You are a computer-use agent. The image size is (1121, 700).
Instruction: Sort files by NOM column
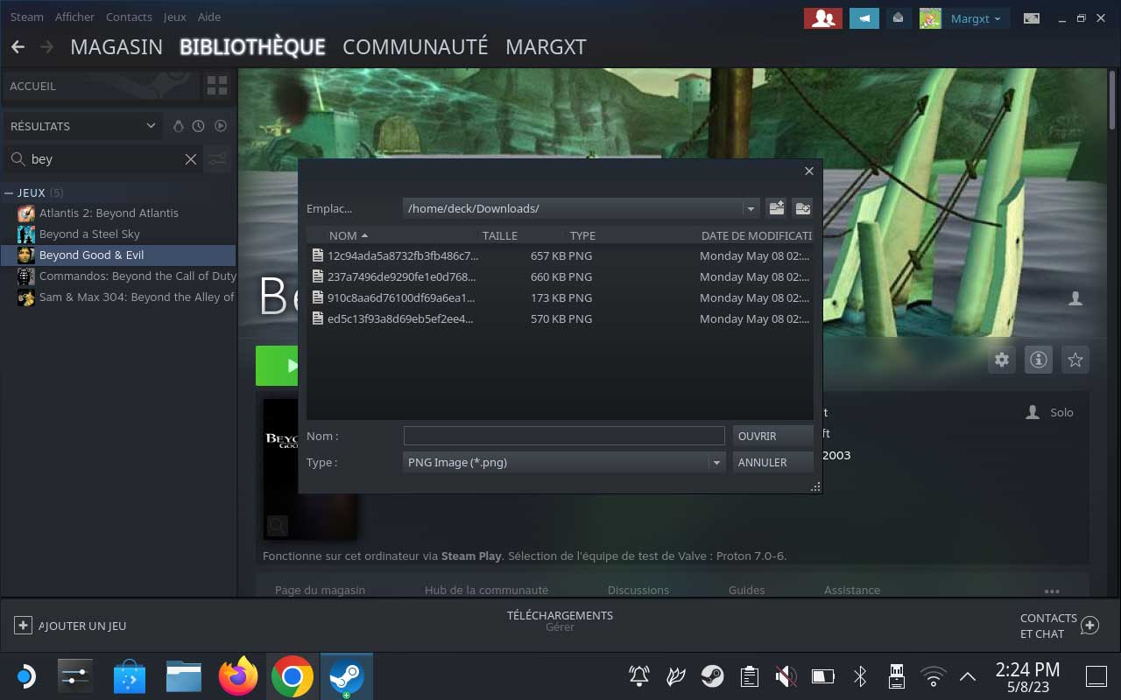tap(349, 235)
